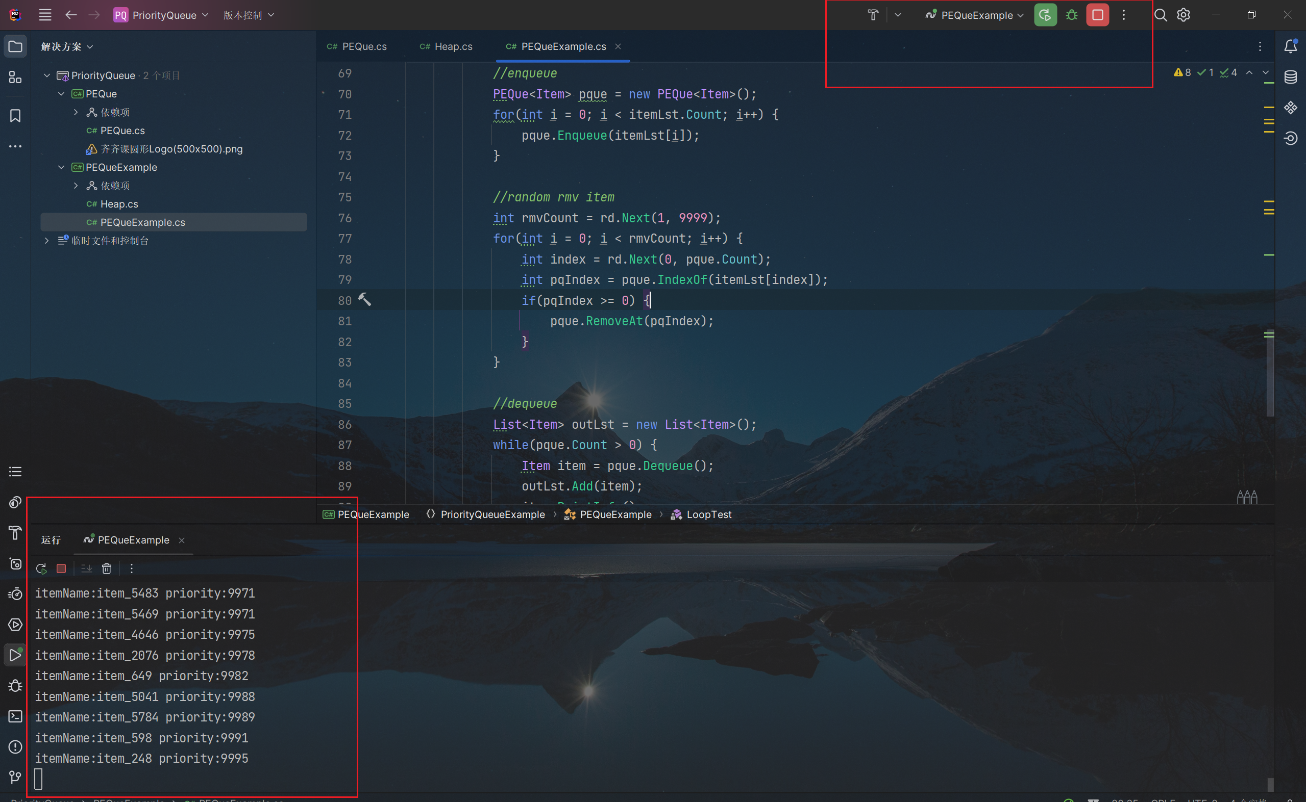The width and height of the screenshot is (1306, 802).
Task: Open Search Everywhere magnifier
Action: 1161,15
